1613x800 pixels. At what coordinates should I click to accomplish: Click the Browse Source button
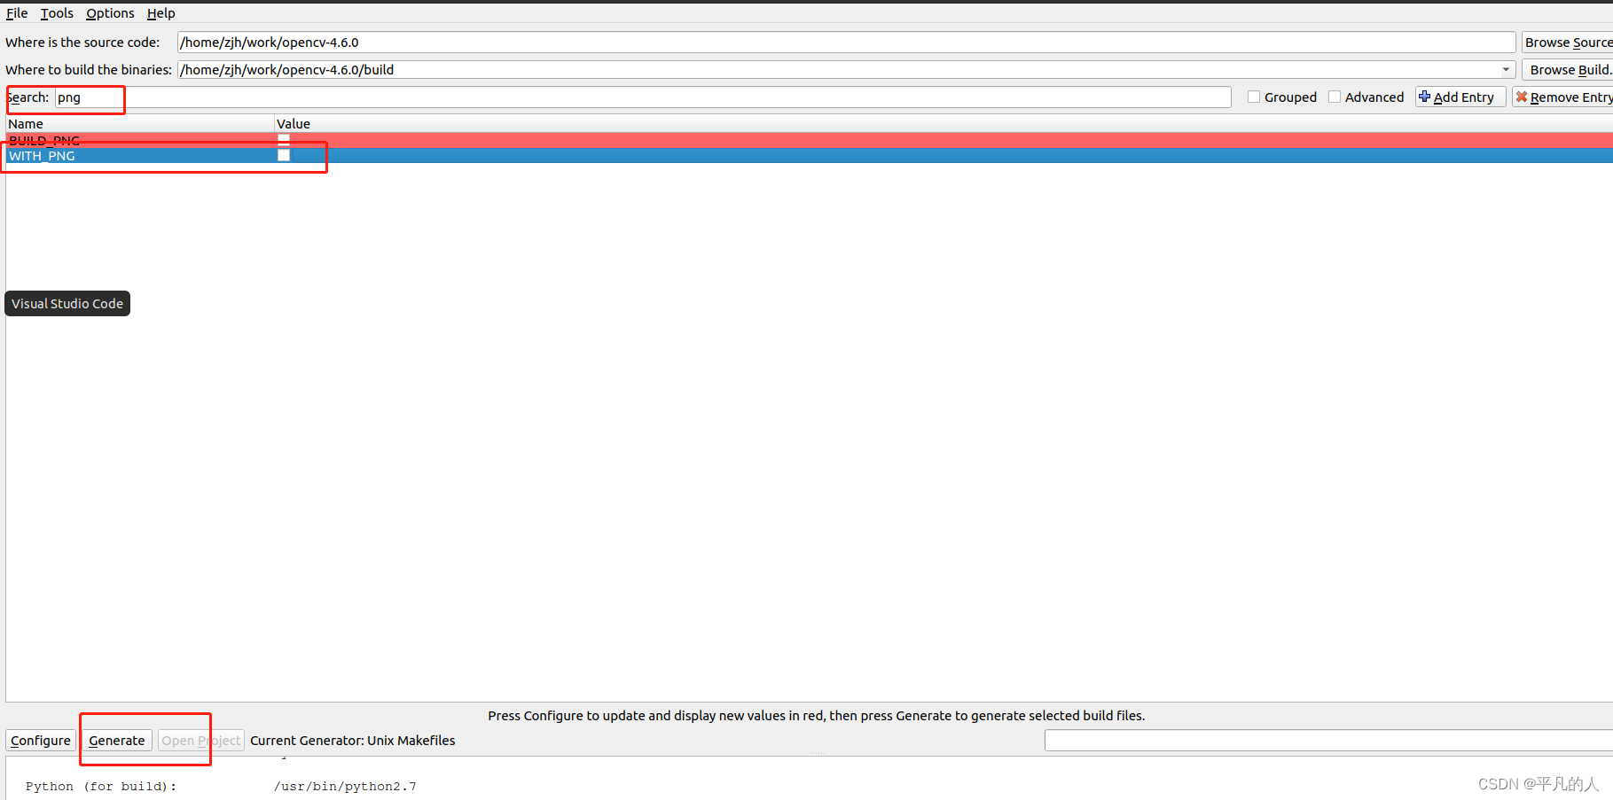click(x=1567, y=43)
